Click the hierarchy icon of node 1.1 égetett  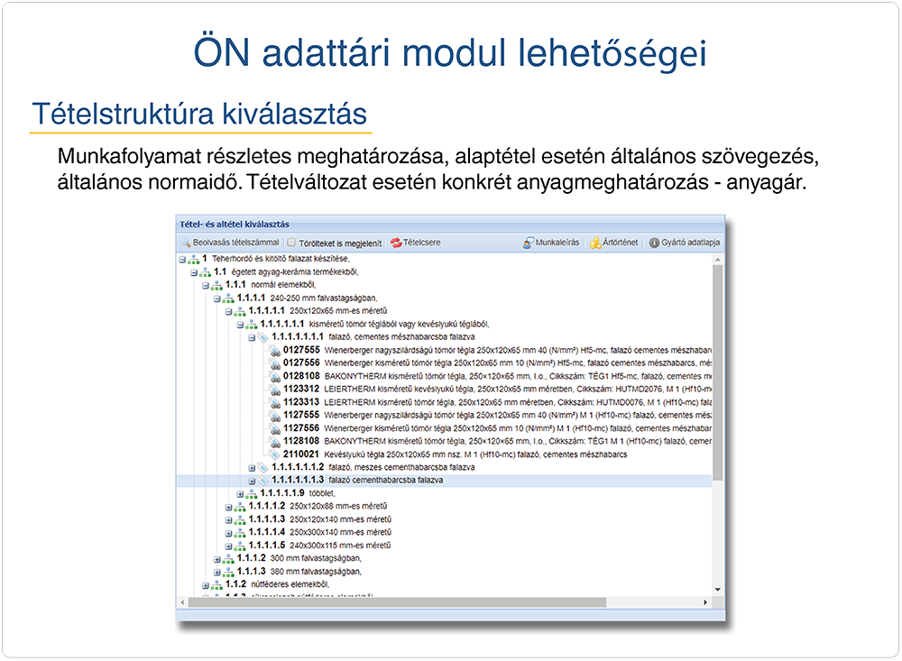[205, 272]
